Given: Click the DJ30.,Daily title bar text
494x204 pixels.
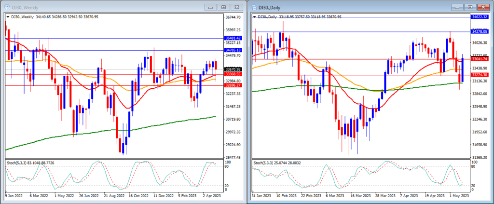Looking at the screenshot, I should coord(269,7).
